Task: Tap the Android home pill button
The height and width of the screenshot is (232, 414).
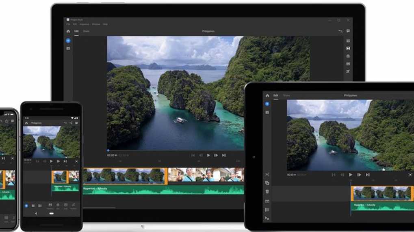Action: click(52, 213)
